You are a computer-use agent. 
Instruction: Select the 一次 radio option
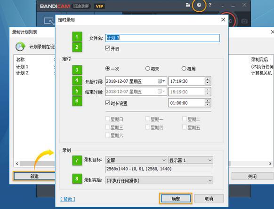click(x=108, y=69)
